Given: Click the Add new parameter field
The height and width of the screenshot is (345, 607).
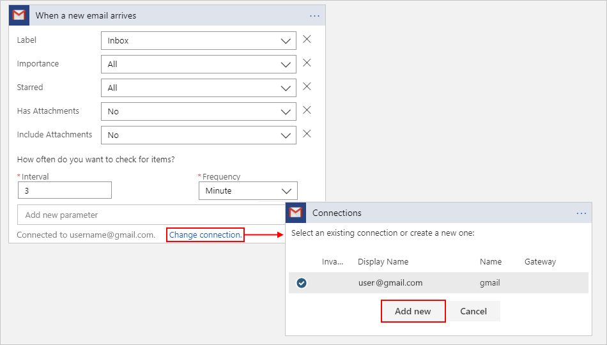Looking at the screenshot, I should 151,215.
